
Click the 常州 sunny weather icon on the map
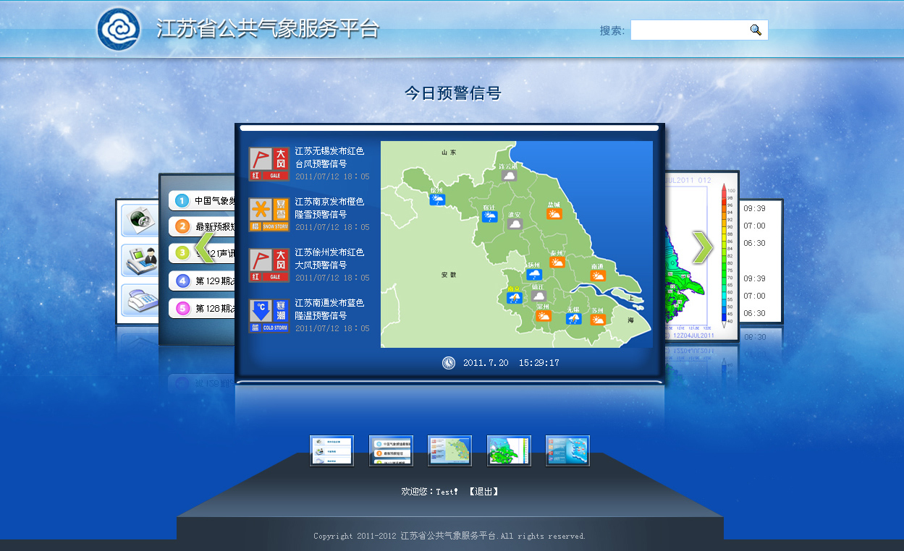point(543,316)
